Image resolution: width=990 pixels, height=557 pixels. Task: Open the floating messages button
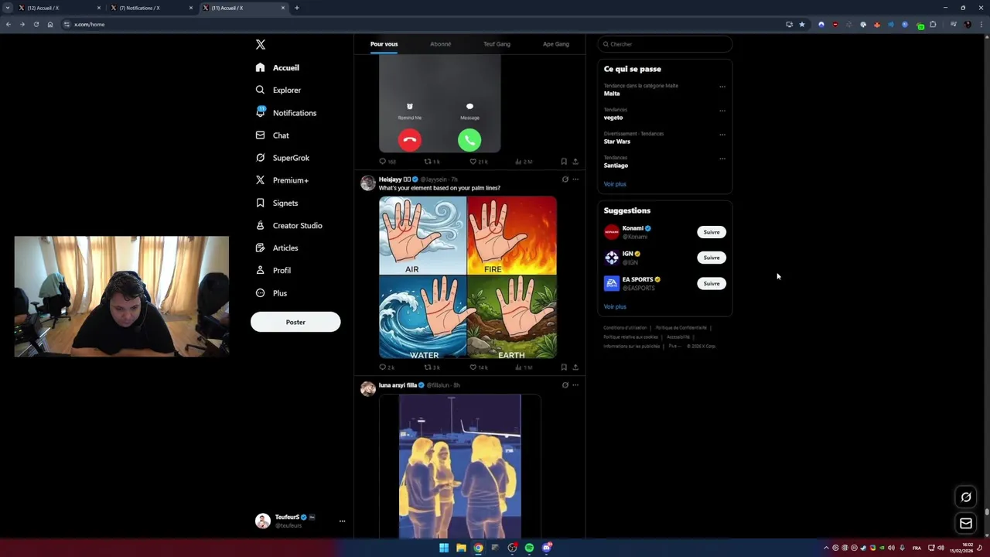tap(966, 524)
